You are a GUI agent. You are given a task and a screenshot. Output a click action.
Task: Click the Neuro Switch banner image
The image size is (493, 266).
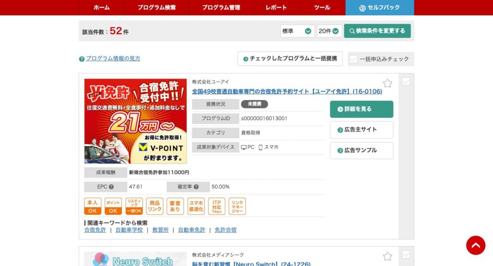pyautogui.click(x=135, y=259)
